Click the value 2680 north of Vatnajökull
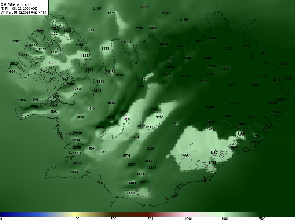 tap(211, 122)
